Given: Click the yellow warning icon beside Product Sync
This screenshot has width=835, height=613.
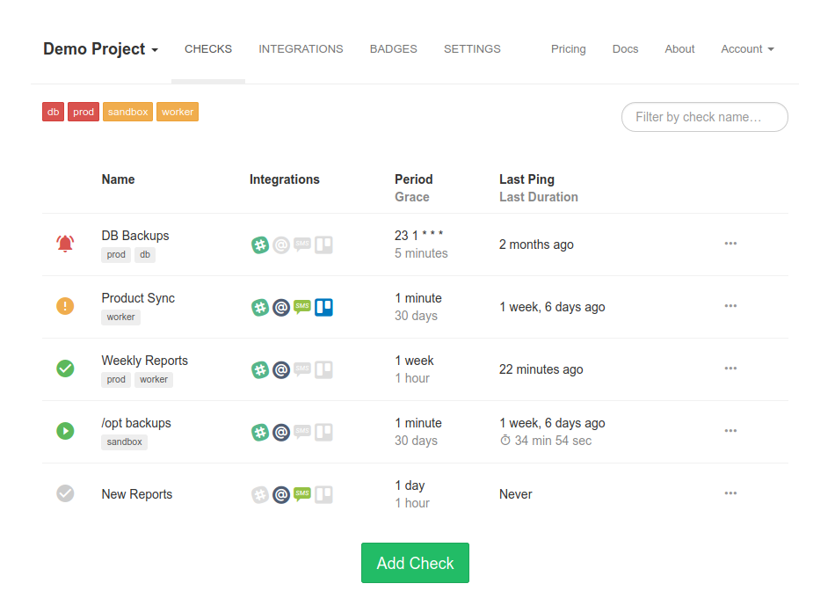Looking at the screenshot, I should coord(65,306).
